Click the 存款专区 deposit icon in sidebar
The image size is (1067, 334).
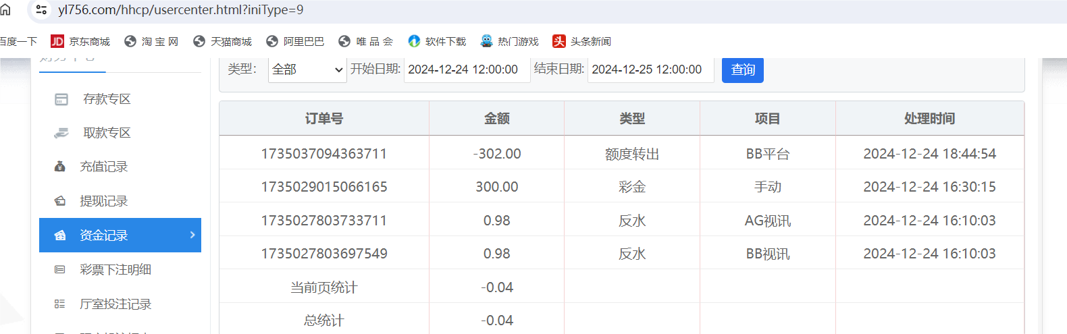pyautogui.click(x=61, y=99)
